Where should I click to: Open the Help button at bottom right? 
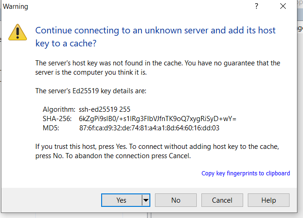click(269, 200)
